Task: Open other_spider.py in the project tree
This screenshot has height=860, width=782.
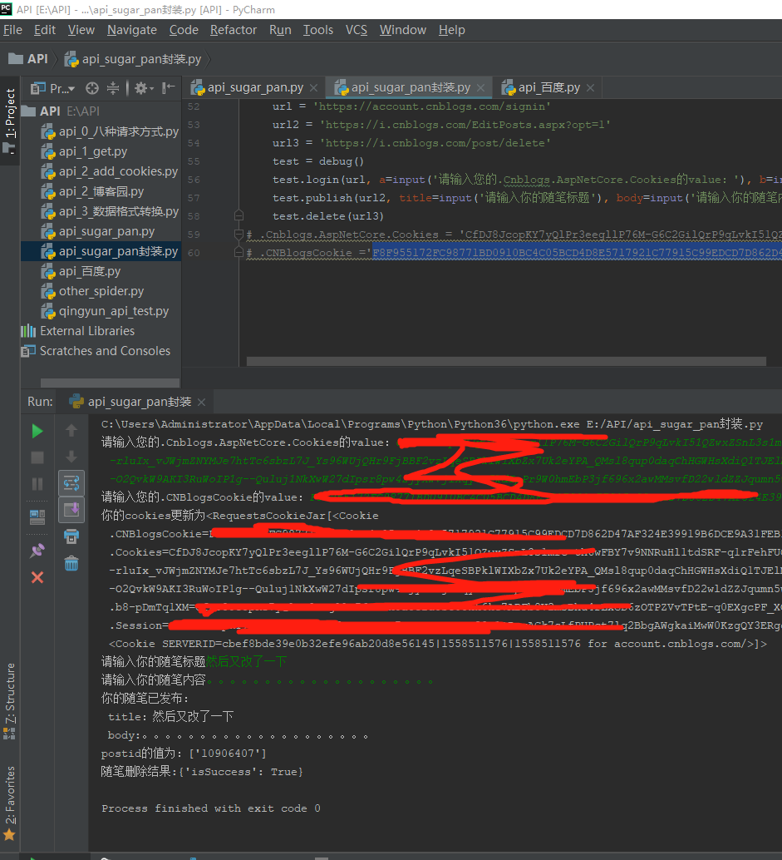Action: (x=101, y=291)
